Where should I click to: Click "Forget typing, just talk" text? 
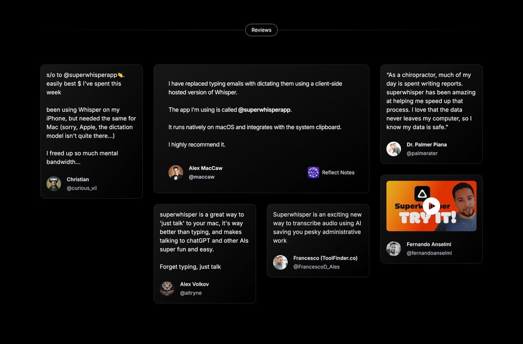point(190,267)
